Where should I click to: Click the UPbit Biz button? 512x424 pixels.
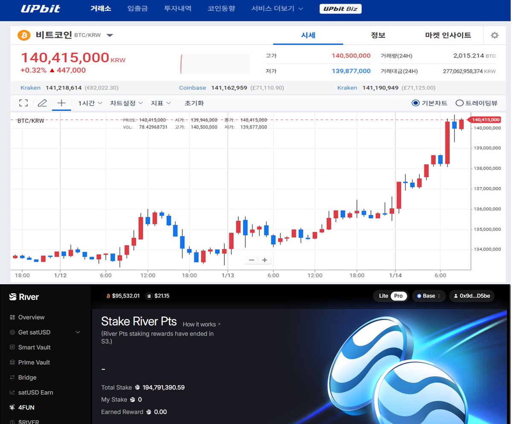(x=340, y=9)
